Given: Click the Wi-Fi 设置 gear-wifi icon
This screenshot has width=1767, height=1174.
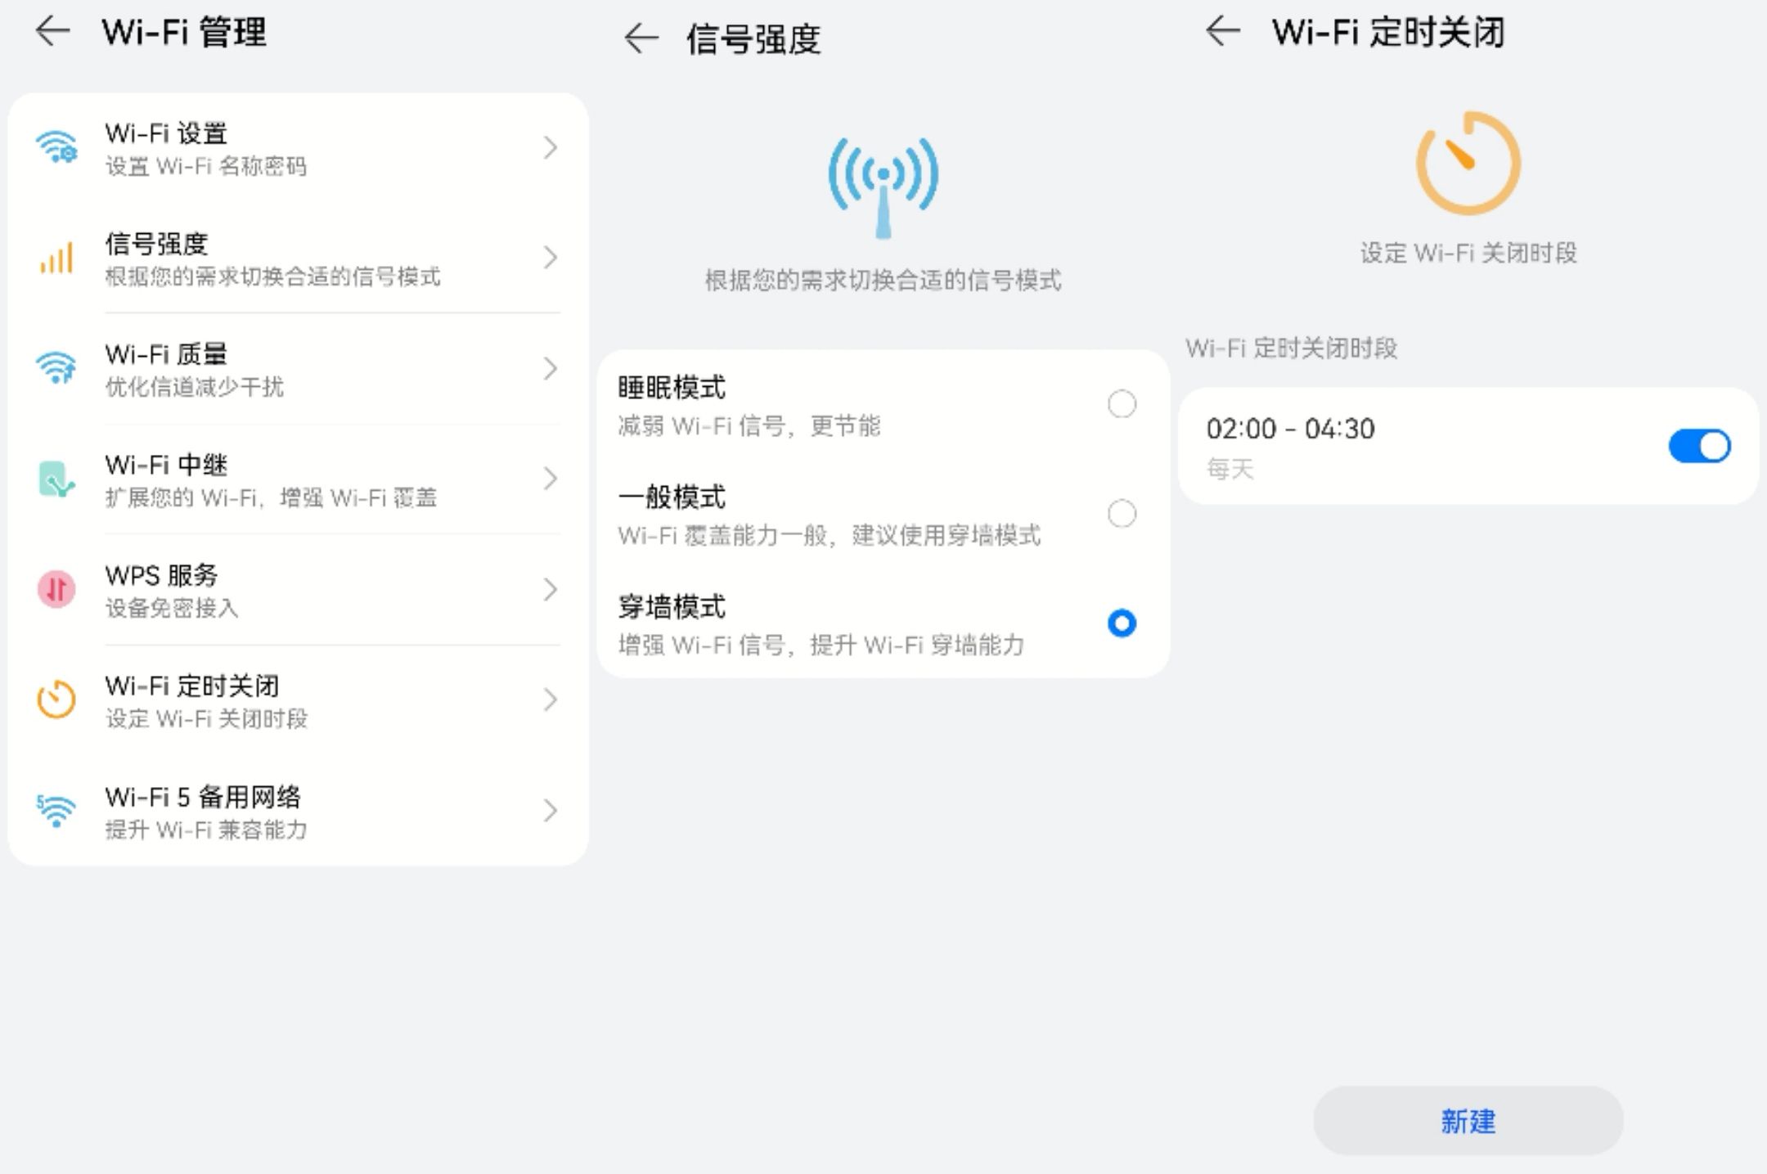Looking at the screenshot, I should [56, 147].
